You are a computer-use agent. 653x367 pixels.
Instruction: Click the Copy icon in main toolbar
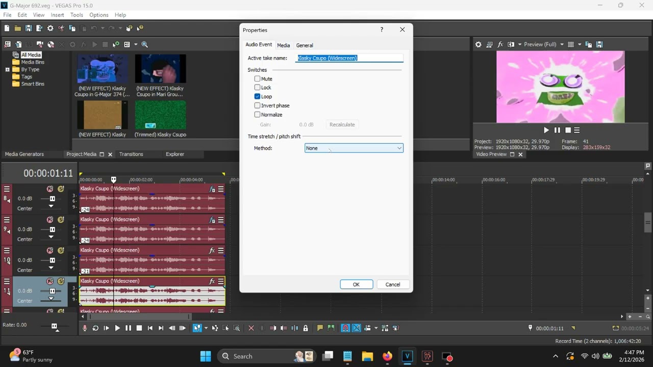point(72,29)
